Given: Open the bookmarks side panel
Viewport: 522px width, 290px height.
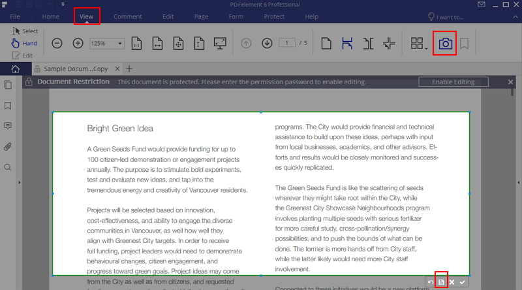Looking at the screenshot, I should click(x=8, y=106).
